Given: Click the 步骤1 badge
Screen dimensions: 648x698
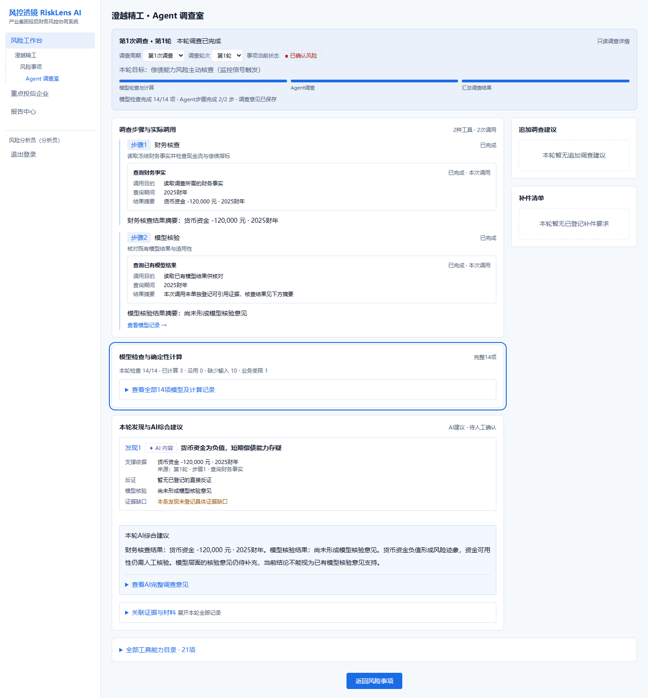Looking at the screenshot, I should pyautogui.click(x=139, y=145).
